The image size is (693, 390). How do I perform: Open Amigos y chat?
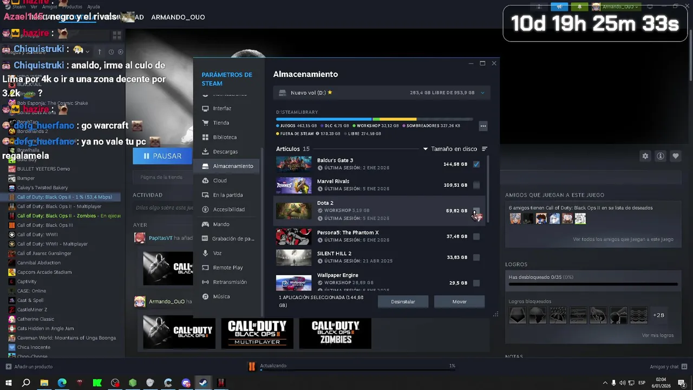coord(668,367)
